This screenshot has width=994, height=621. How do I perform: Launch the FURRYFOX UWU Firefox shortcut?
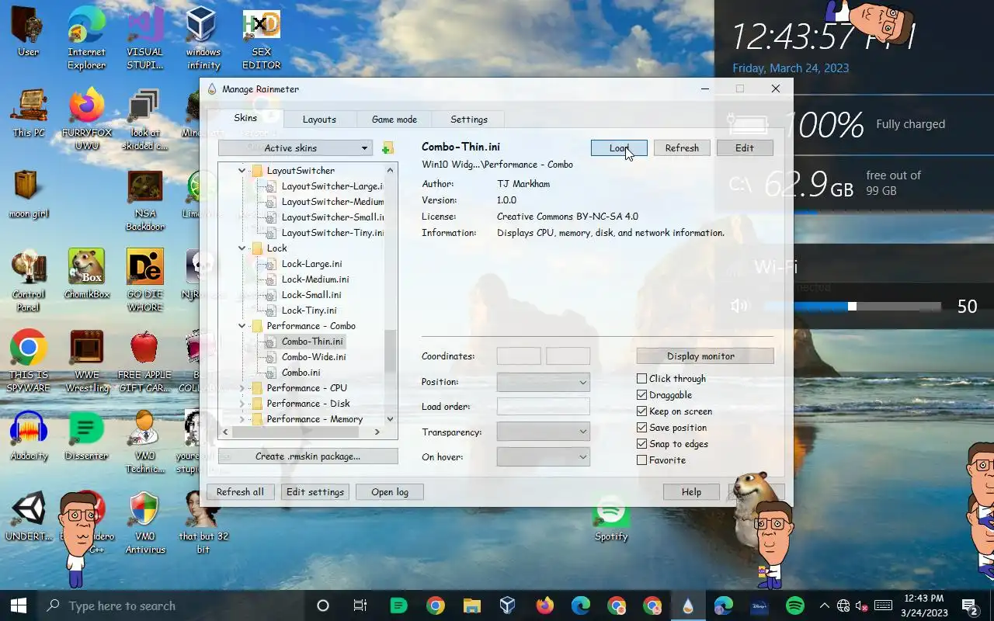point(87,119)
